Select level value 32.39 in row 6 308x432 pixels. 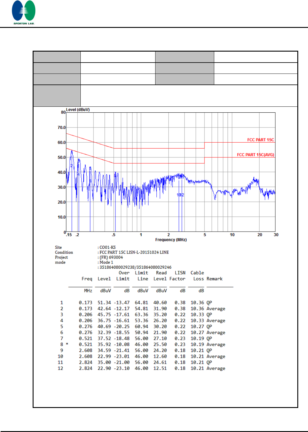[104, 333]
